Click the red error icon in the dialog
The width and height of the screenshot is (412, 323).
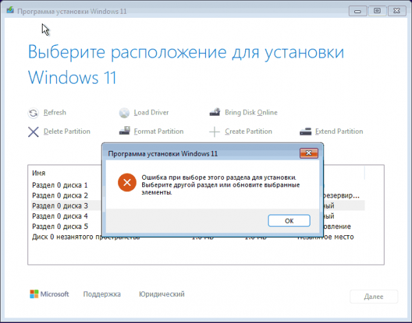click(127, 182)
